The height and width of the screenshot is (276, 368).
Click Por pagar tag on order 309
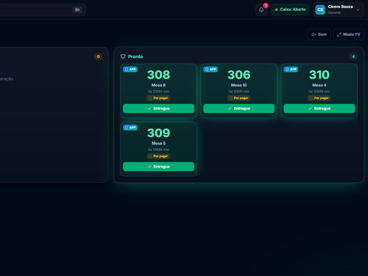coord(158,156)
